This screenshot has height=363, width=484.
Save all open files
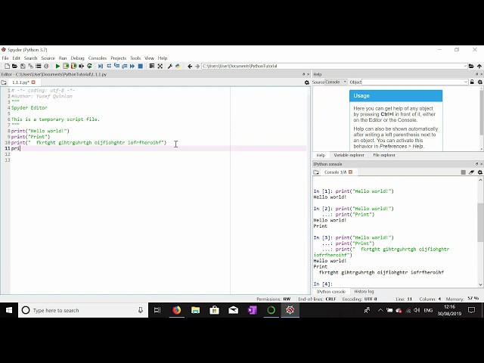pyautogui.click(x=30, y=66)
